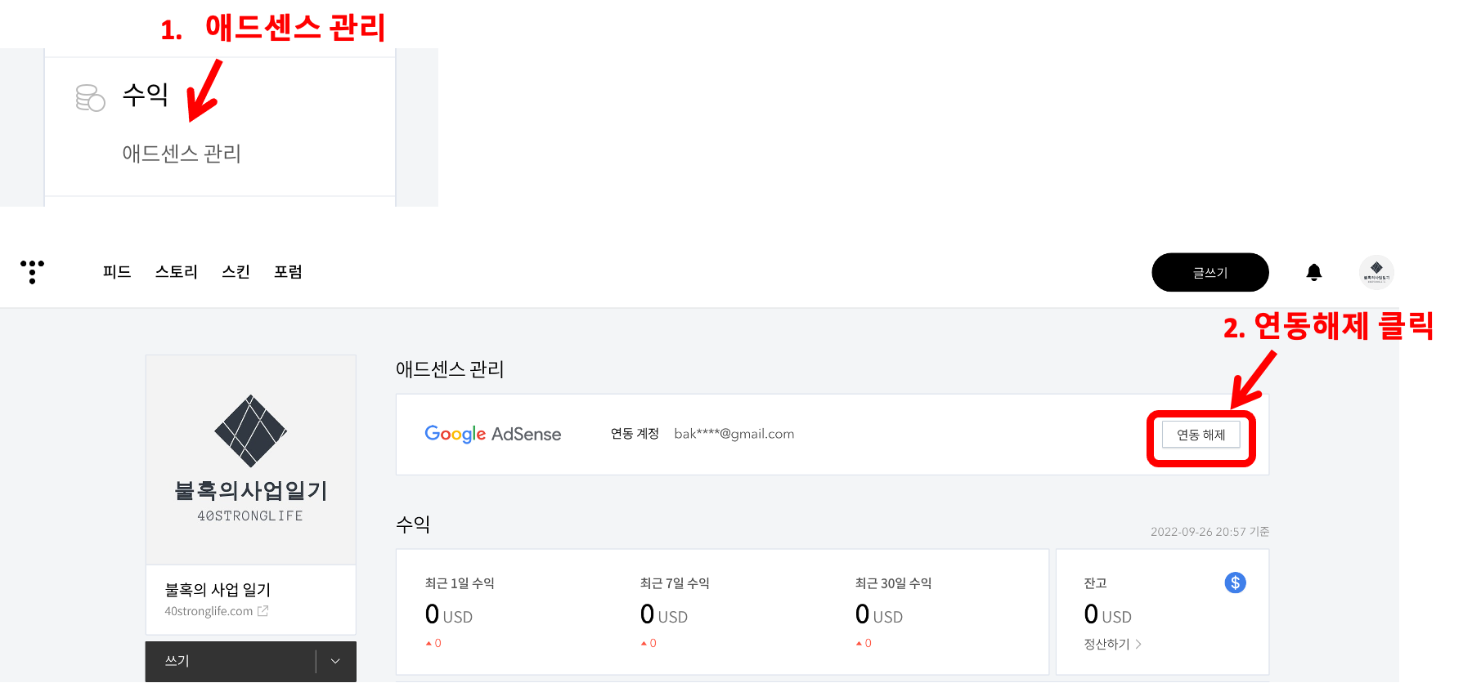Click the 최근 1일 수익 value

(x=448, y=614)
